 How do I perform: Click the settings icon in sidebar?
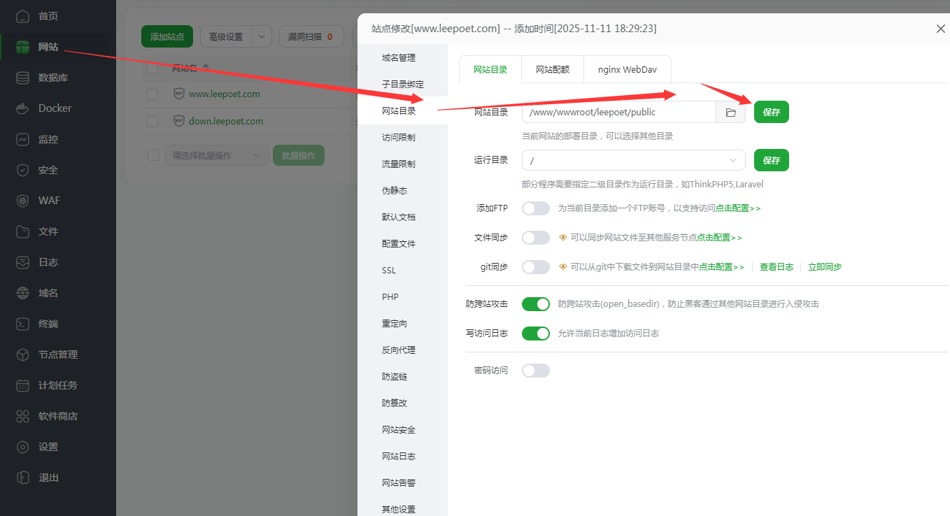point(23,447)
